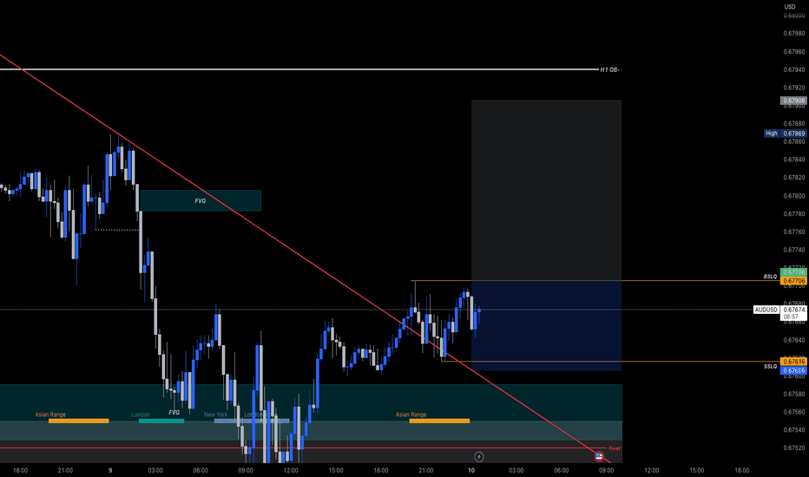Click the Asian Range label preceding the London session
This screenshot has height=477, width=809.
coord(50,415)
